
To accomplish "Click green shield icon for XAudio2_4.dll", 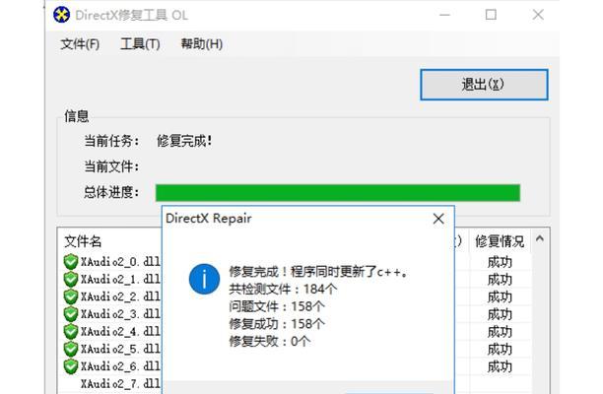I will (71, 331).
